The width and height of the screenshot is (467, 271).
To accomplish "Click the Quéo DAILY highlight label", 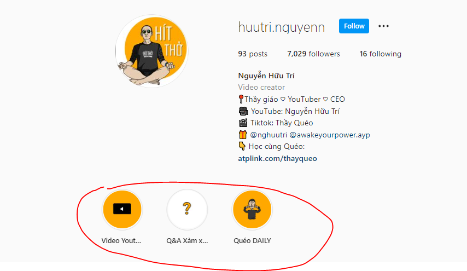I will (252, 240).
